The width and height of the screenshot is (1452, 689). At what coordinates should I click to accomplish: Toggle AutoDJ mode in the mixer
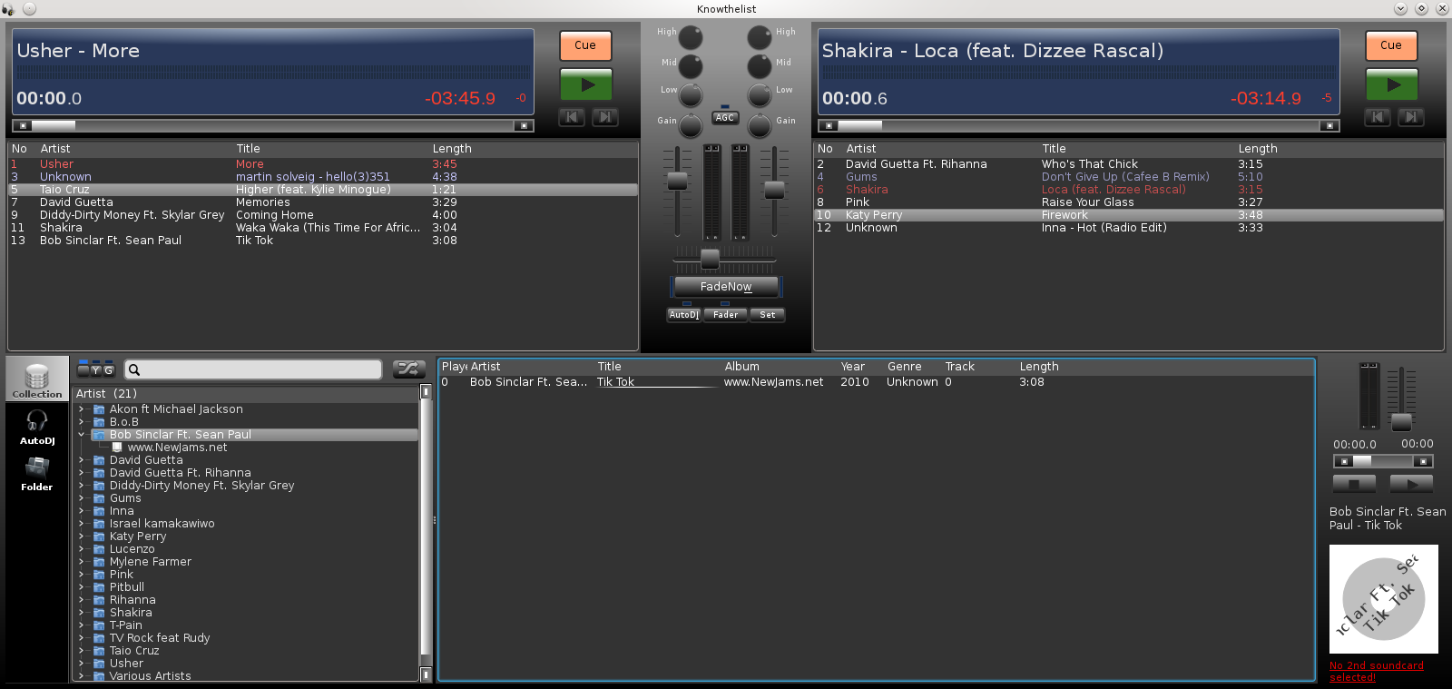click(x=684, y=315)
